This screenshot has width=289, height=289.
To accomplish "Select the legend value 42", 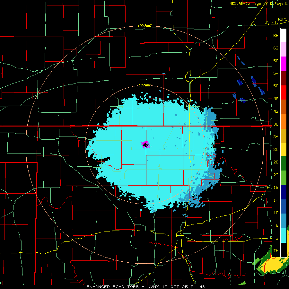I will click(276, 111).
